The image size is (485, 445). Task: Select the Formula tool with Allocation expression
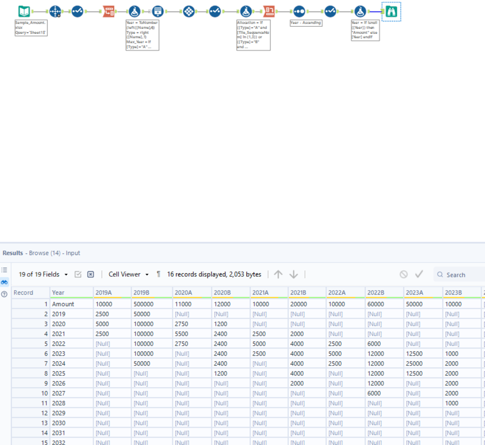(246, 11)
